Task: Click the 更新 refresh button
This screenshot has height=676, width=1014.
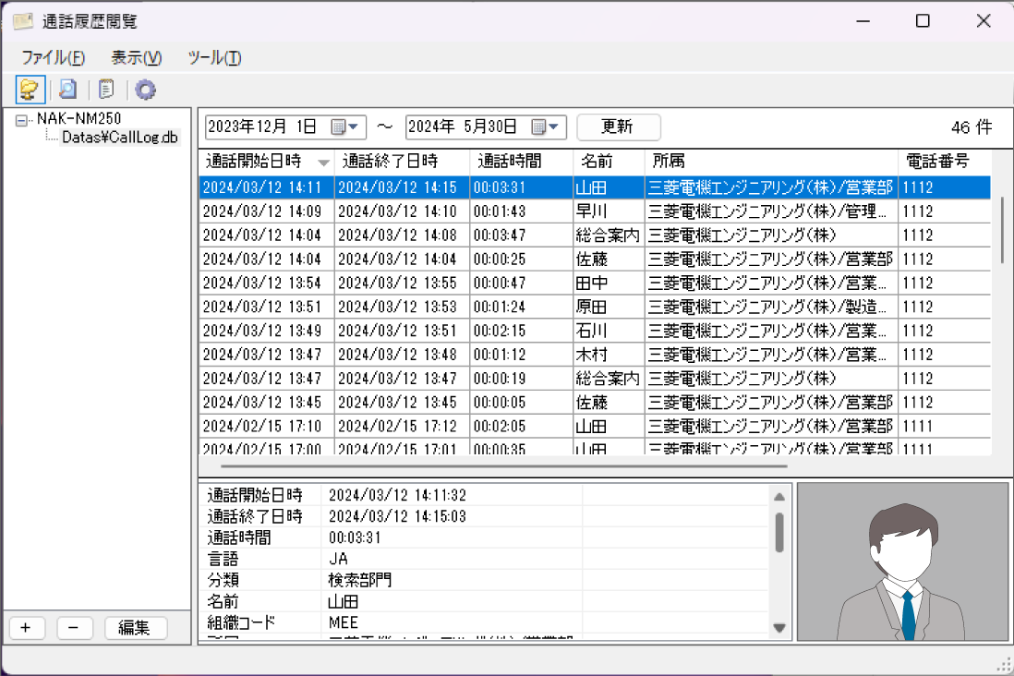Action: 618,127
